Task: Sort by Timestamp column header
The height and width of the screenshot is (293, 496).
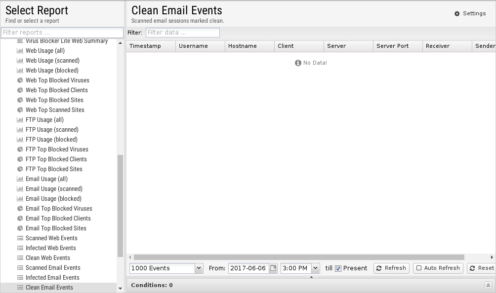Action: (151, 46)
